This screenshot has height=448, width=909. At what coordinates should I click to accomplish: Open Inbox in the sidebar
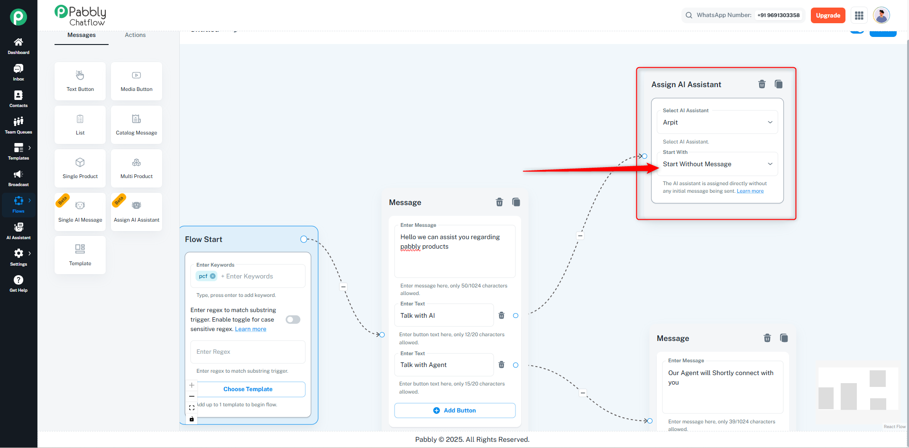(18, 73)
